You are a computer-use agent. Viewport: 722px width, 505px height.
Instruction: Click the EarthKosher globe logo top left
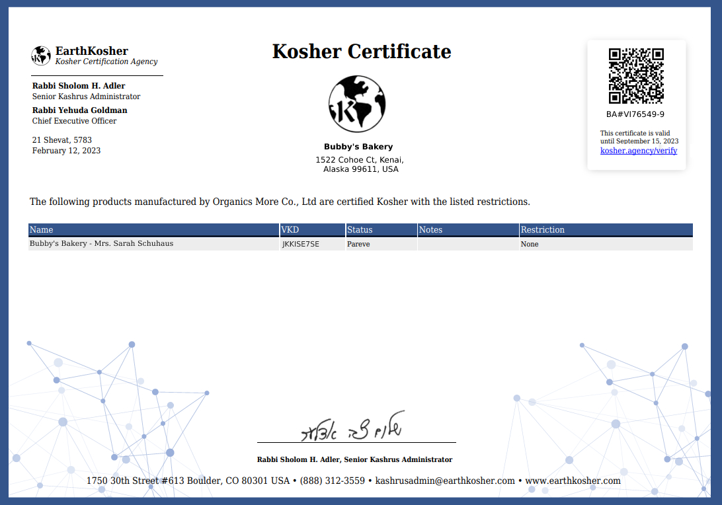tap(41, 56)
